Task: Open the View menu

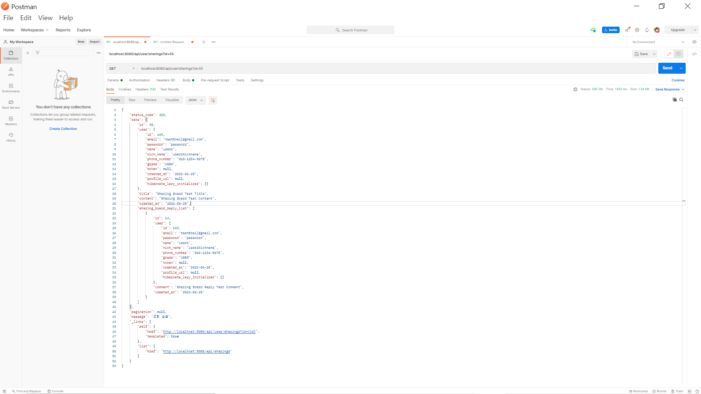Action: [45, 18]
